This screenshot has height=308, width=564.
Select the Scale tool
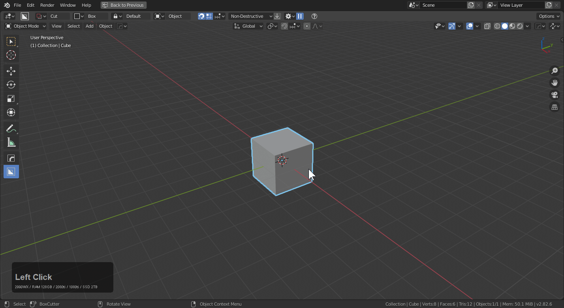pyautogui.click(x=11, y=99)
